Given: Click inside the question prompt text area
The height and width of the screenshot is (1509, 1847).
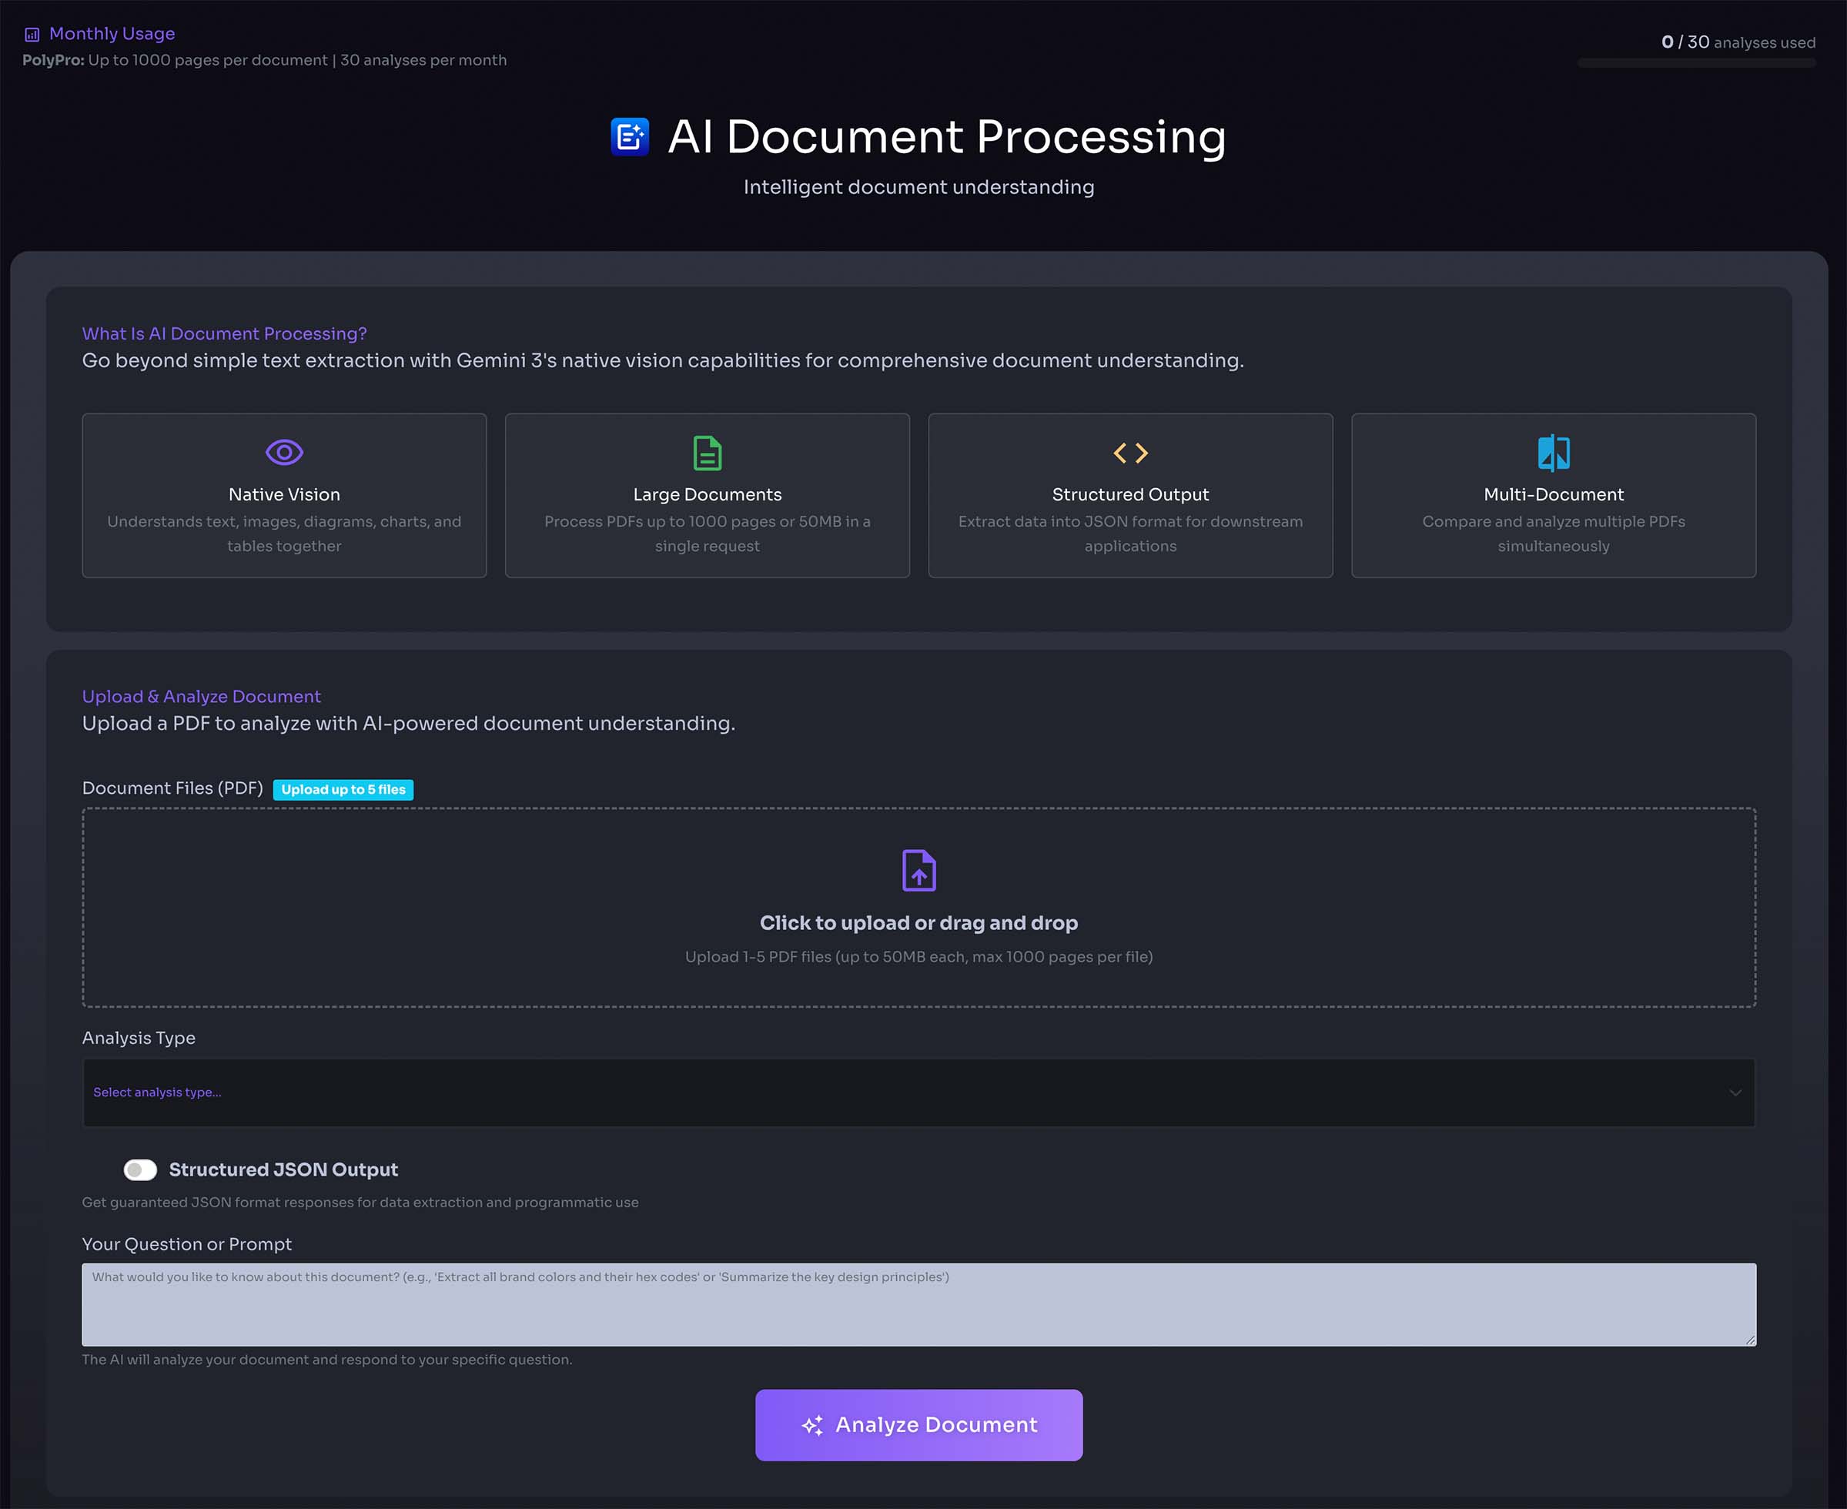Looking at the screenshot, I should (918, 1304).
